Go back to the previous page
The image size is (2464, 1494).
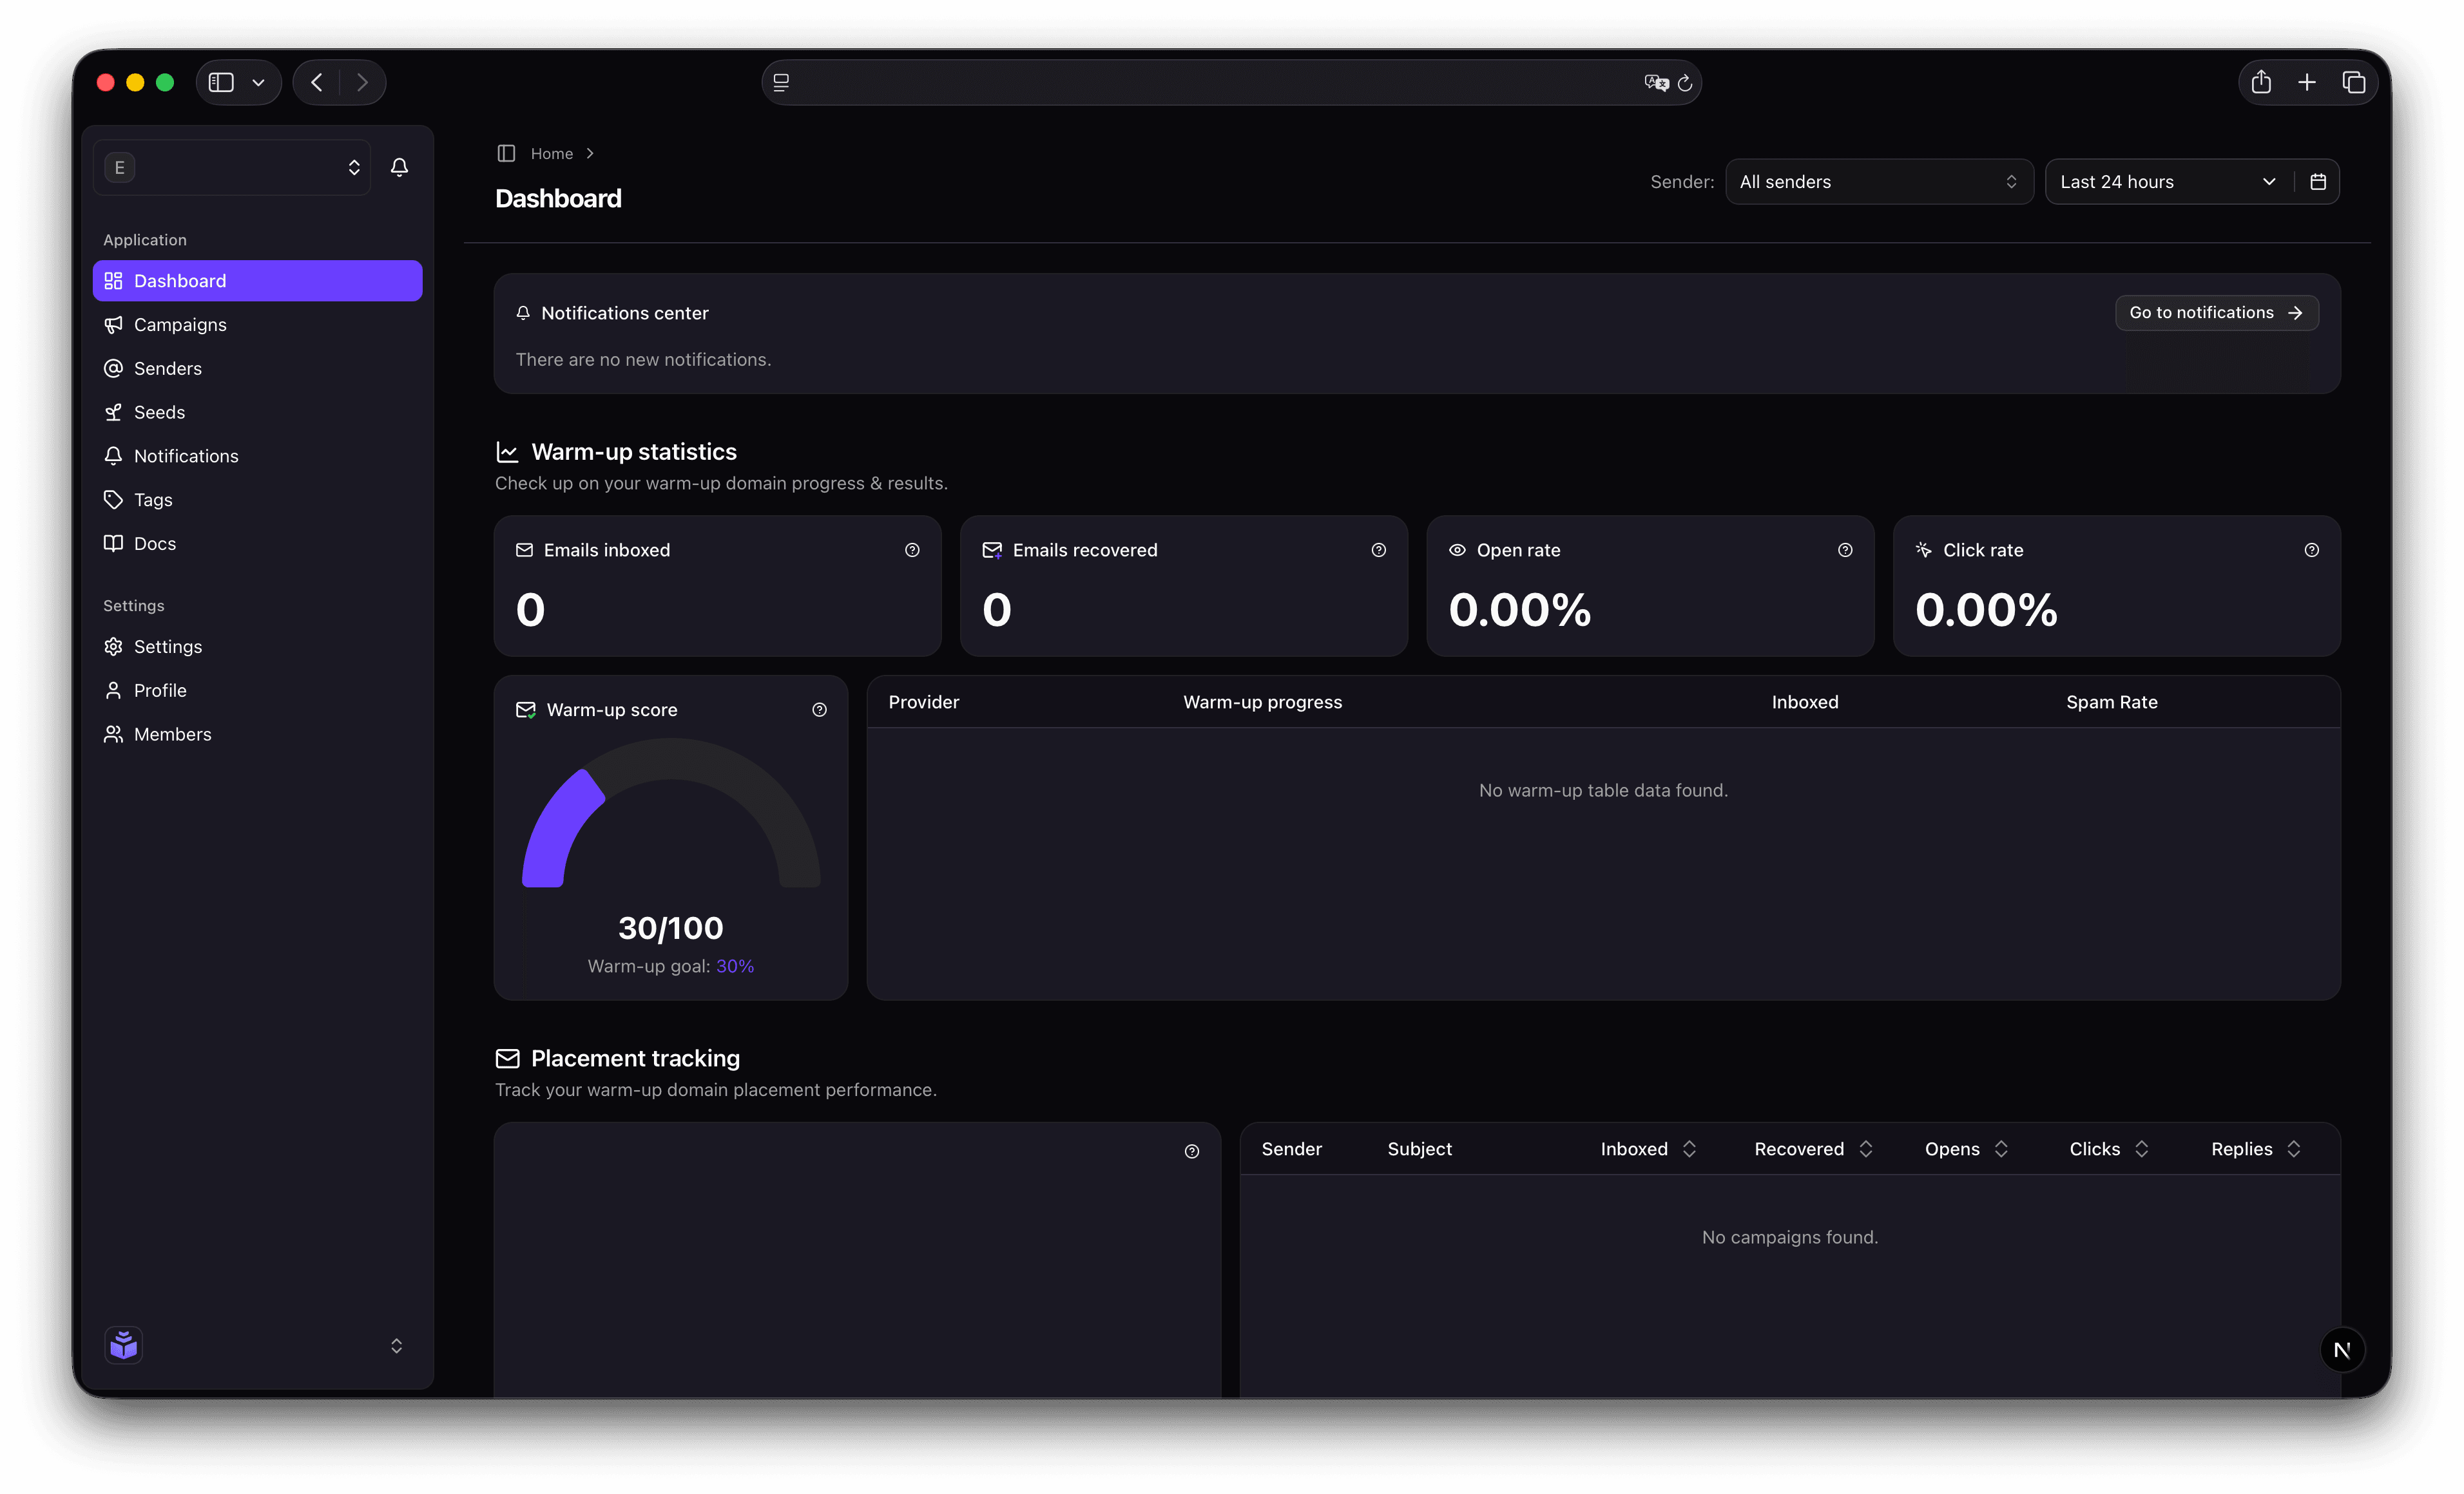point(317,82)
